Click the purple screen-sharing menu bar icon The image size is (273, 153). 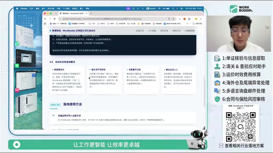128,8
